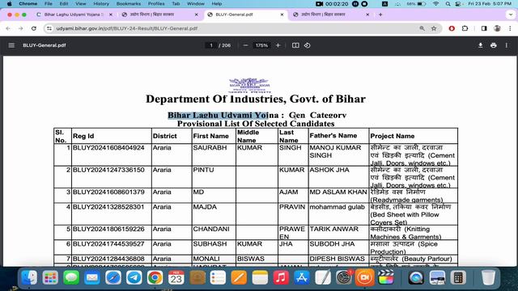Screen dimensions: 518x291
Task: Click father's name ASHOK JHA
Action: 329,170
